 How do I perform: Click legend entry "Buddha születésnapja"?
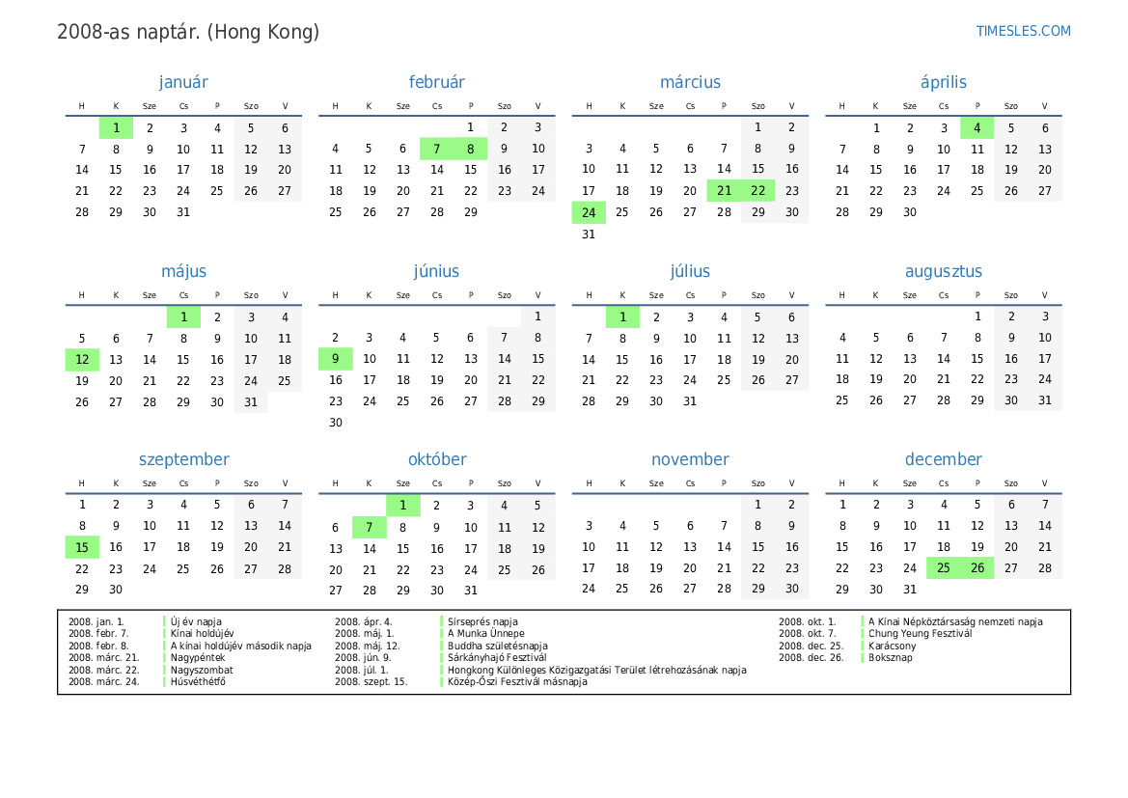[498, 647]
